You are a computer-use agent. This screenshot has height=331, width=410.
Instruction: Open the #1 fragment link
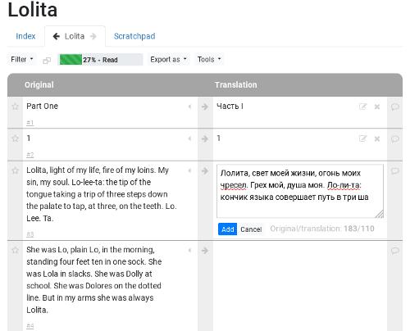(30, 123)
